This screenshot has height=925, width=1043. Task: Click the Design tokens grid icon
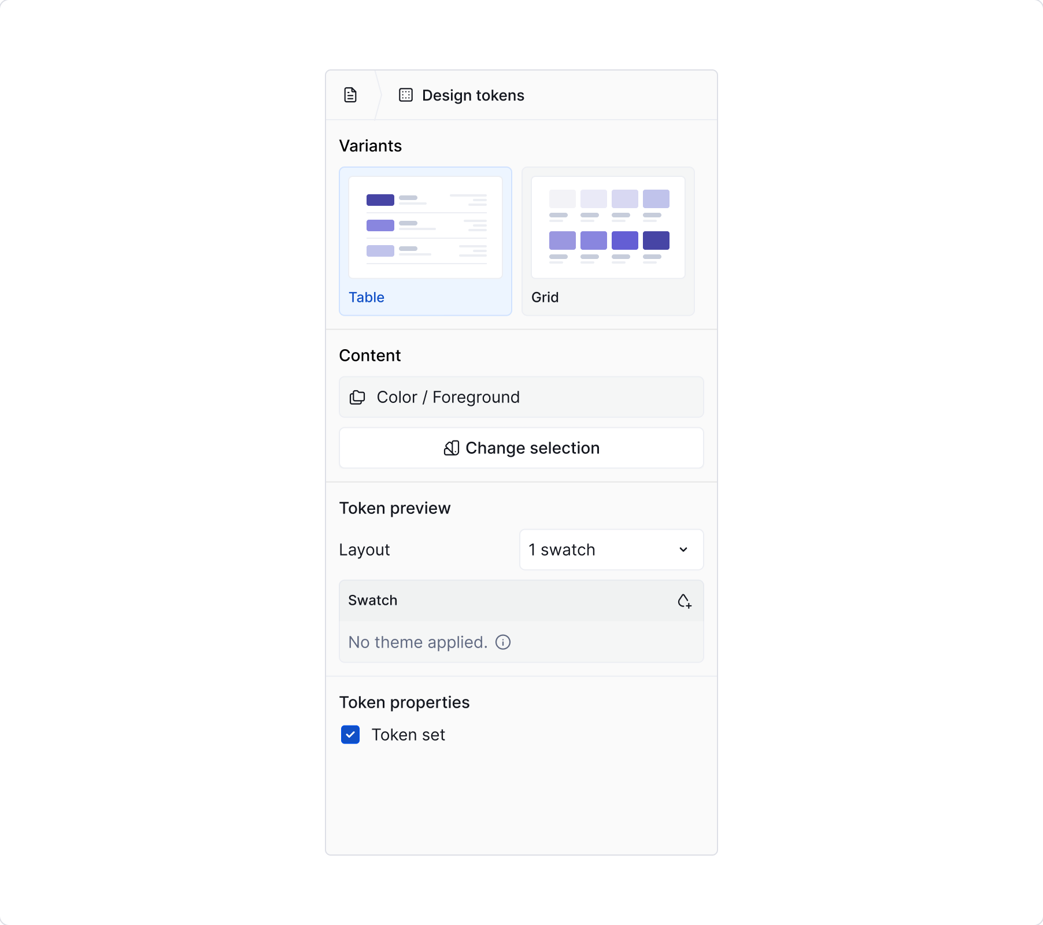point(406,95)
